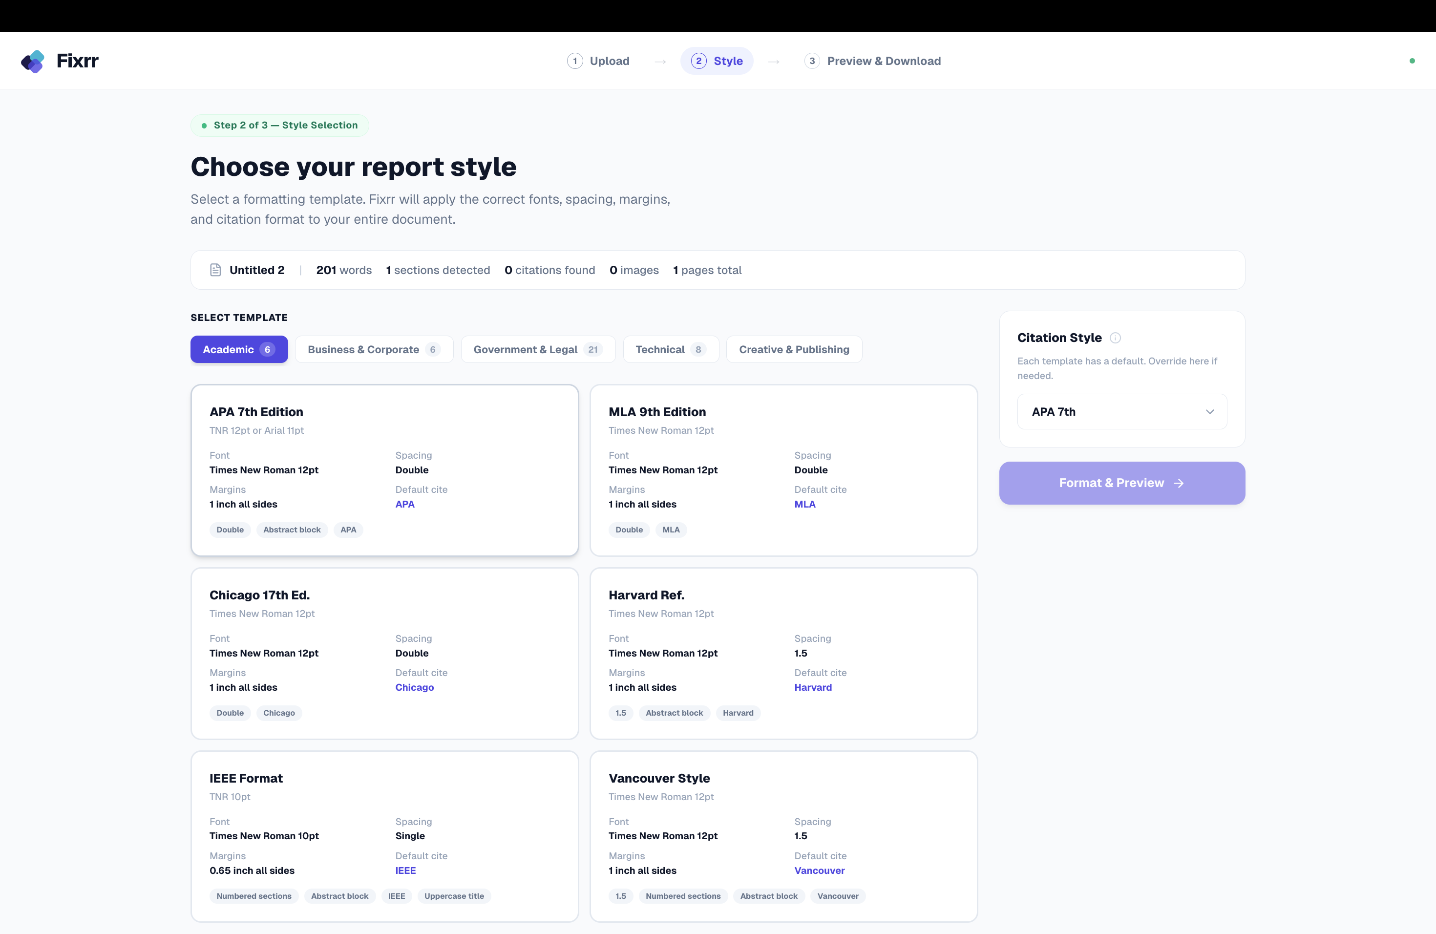Viewport: 1436px width, 934px height.
Task: Switch to Business & Corporate tab
Action: pyautogui.click(x=374, y=349)
